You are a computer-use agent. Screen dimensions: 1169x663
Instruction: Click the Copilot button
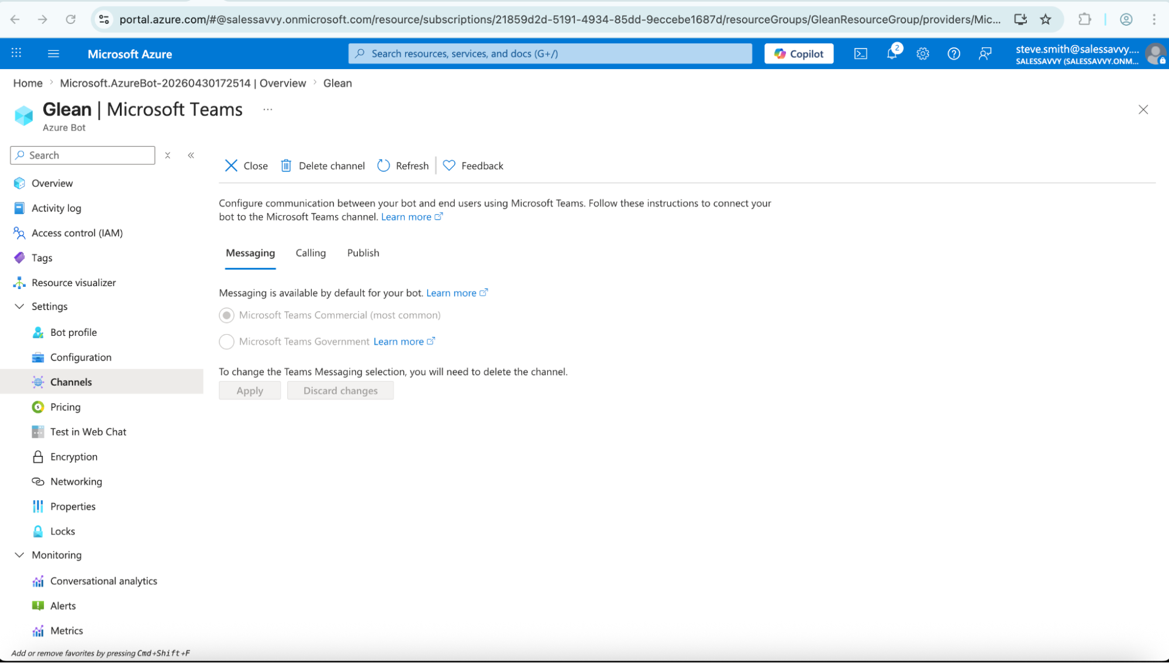coord(799,53)
